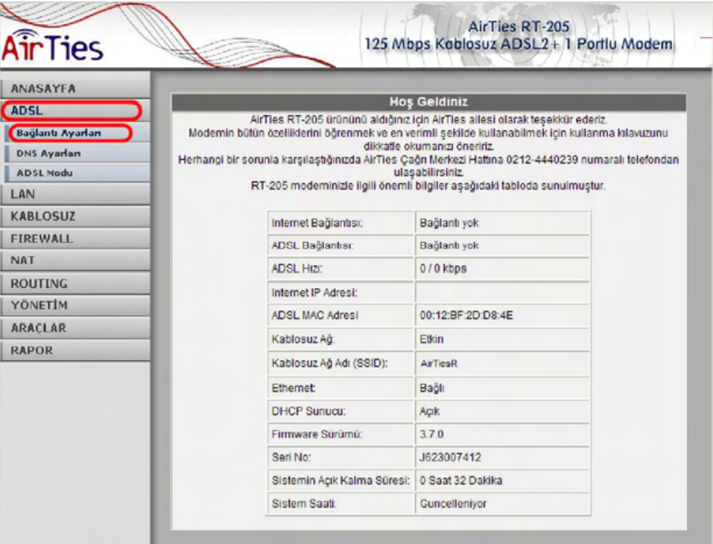Open ADSL Modu submenu item

[45, 173]
